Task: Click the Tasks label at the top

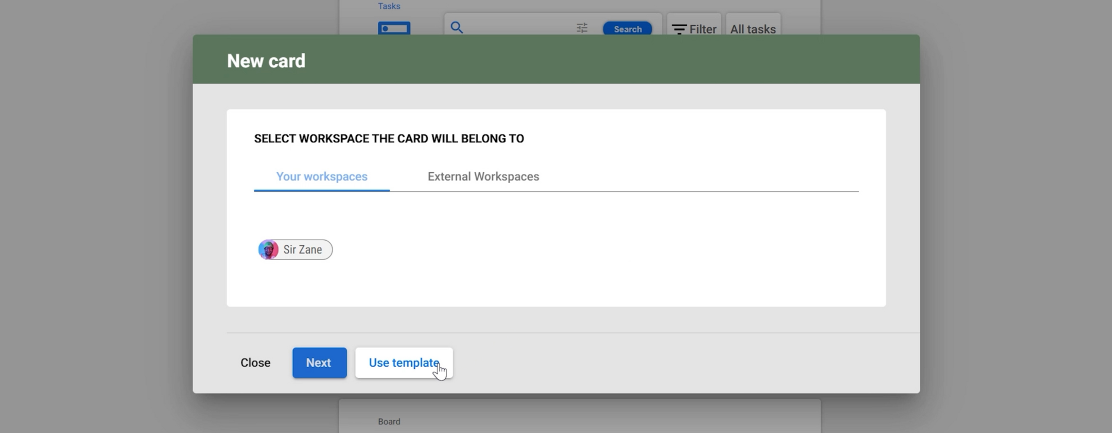Action: pyautogui.click(x=389, y=6)
